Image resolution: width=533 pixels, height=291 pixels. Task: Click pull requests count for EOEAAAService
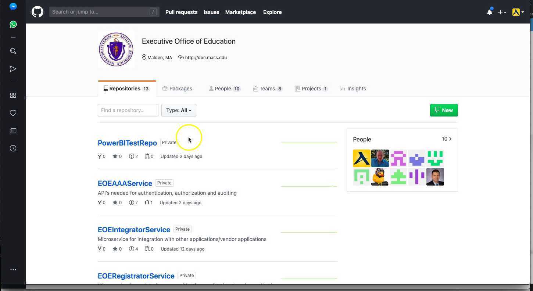149,202
